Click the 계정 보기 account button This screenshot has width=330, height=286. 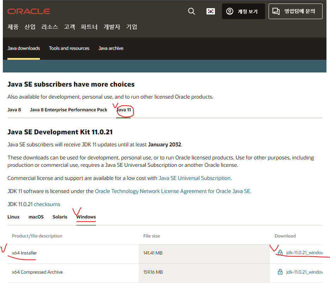point(243,11)
